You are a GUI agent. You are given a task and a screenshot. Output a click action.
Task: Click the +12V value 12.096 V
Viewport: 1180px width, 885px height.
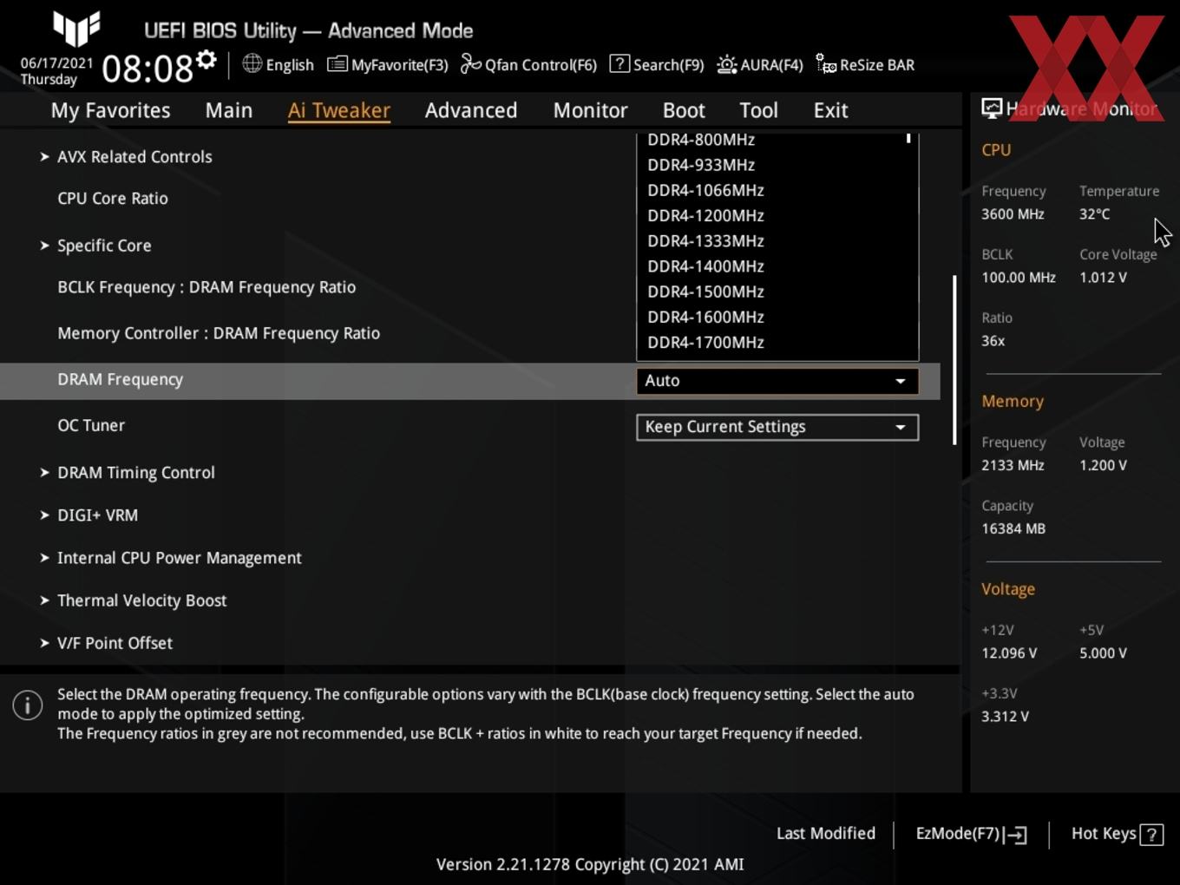coord(1009,653)
